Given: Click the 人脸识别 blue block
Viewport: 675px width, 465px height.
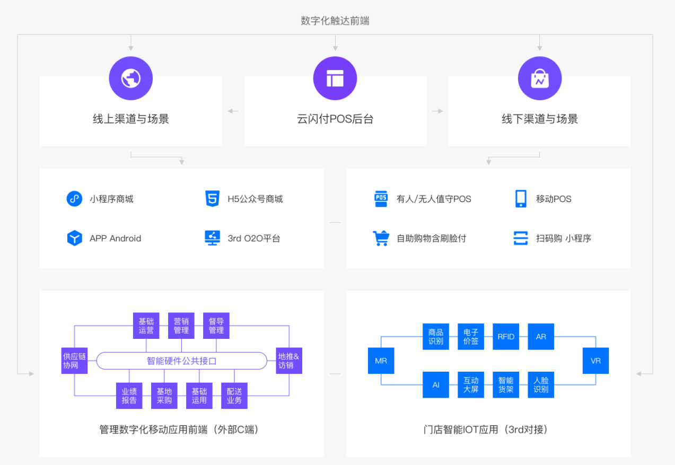Looking at the screenshot, I should (541, 385).
